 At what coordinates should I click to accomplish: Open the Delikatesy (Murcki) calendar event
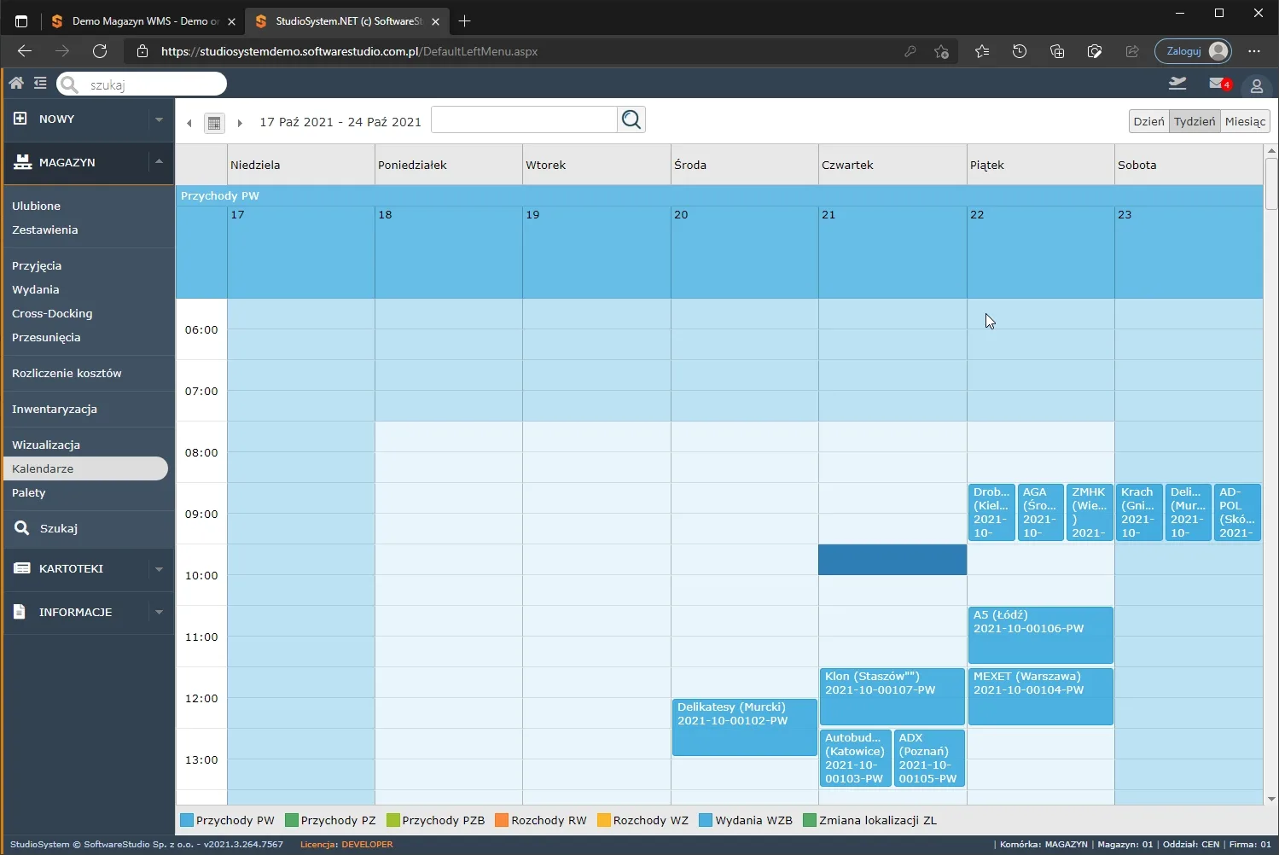click(744, 727)
